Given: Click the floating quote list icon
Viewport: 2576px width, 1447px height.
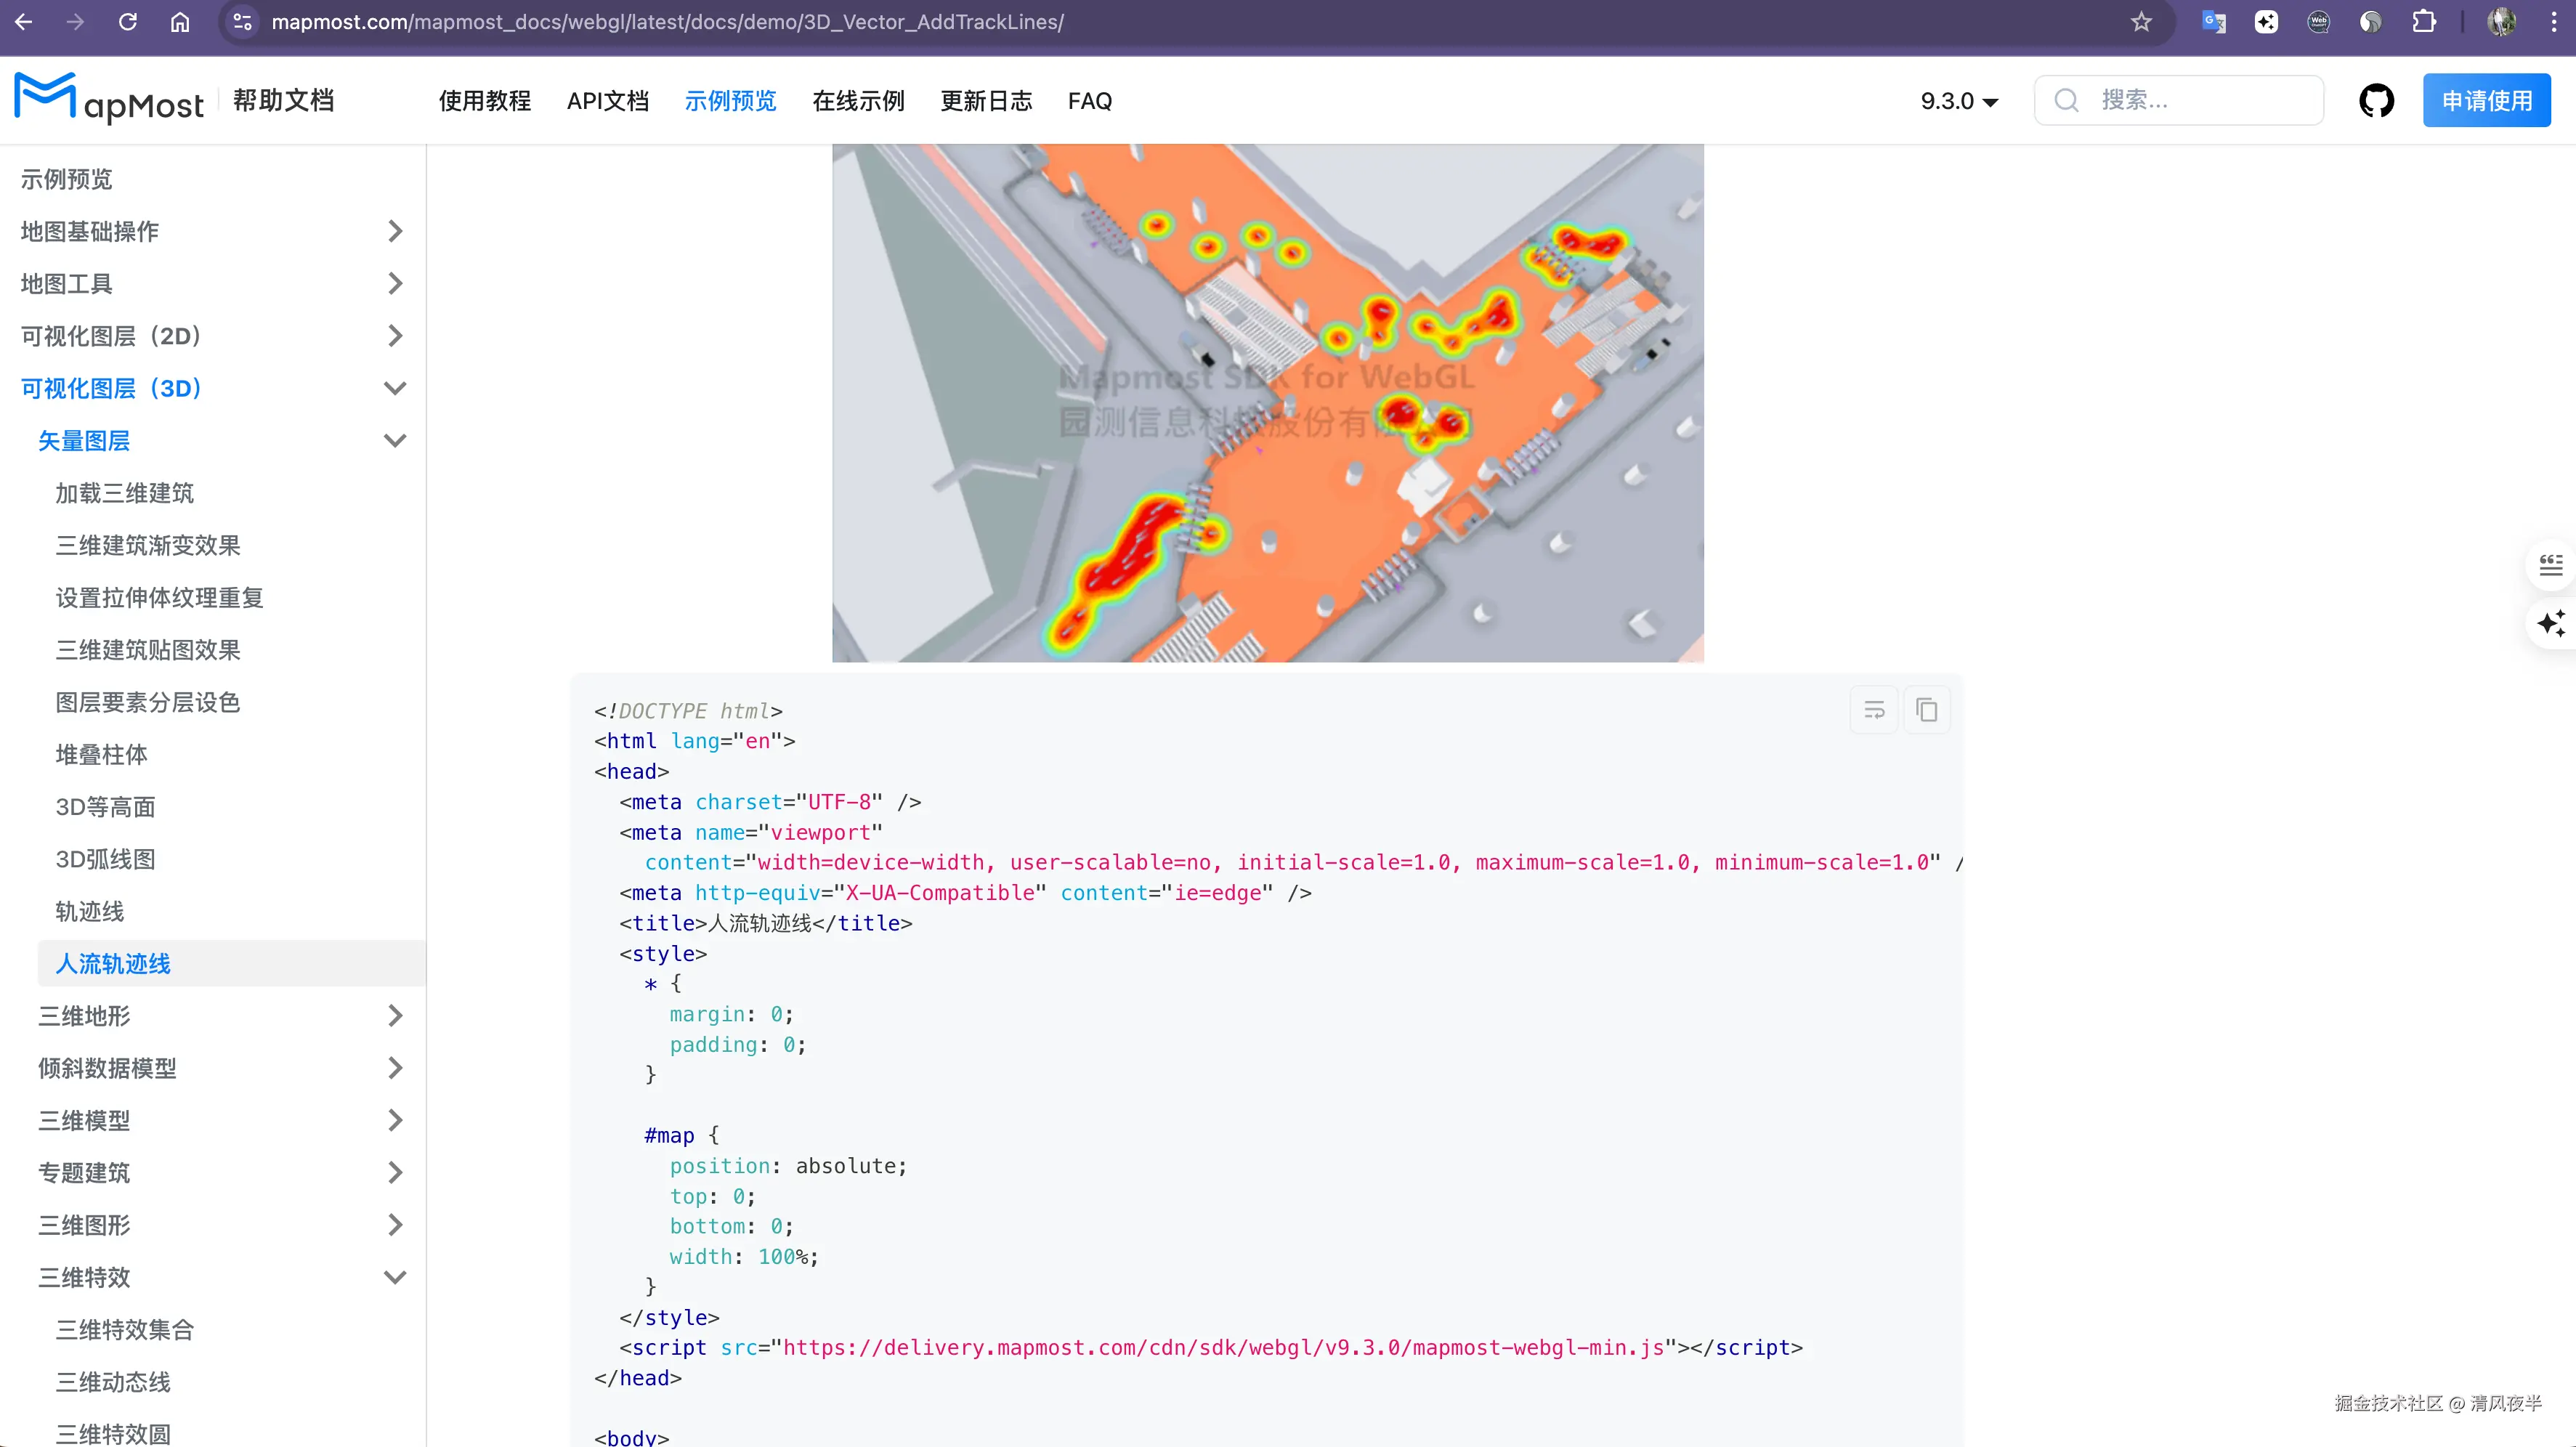Looking at the screenshot, I should (2550, 565).
